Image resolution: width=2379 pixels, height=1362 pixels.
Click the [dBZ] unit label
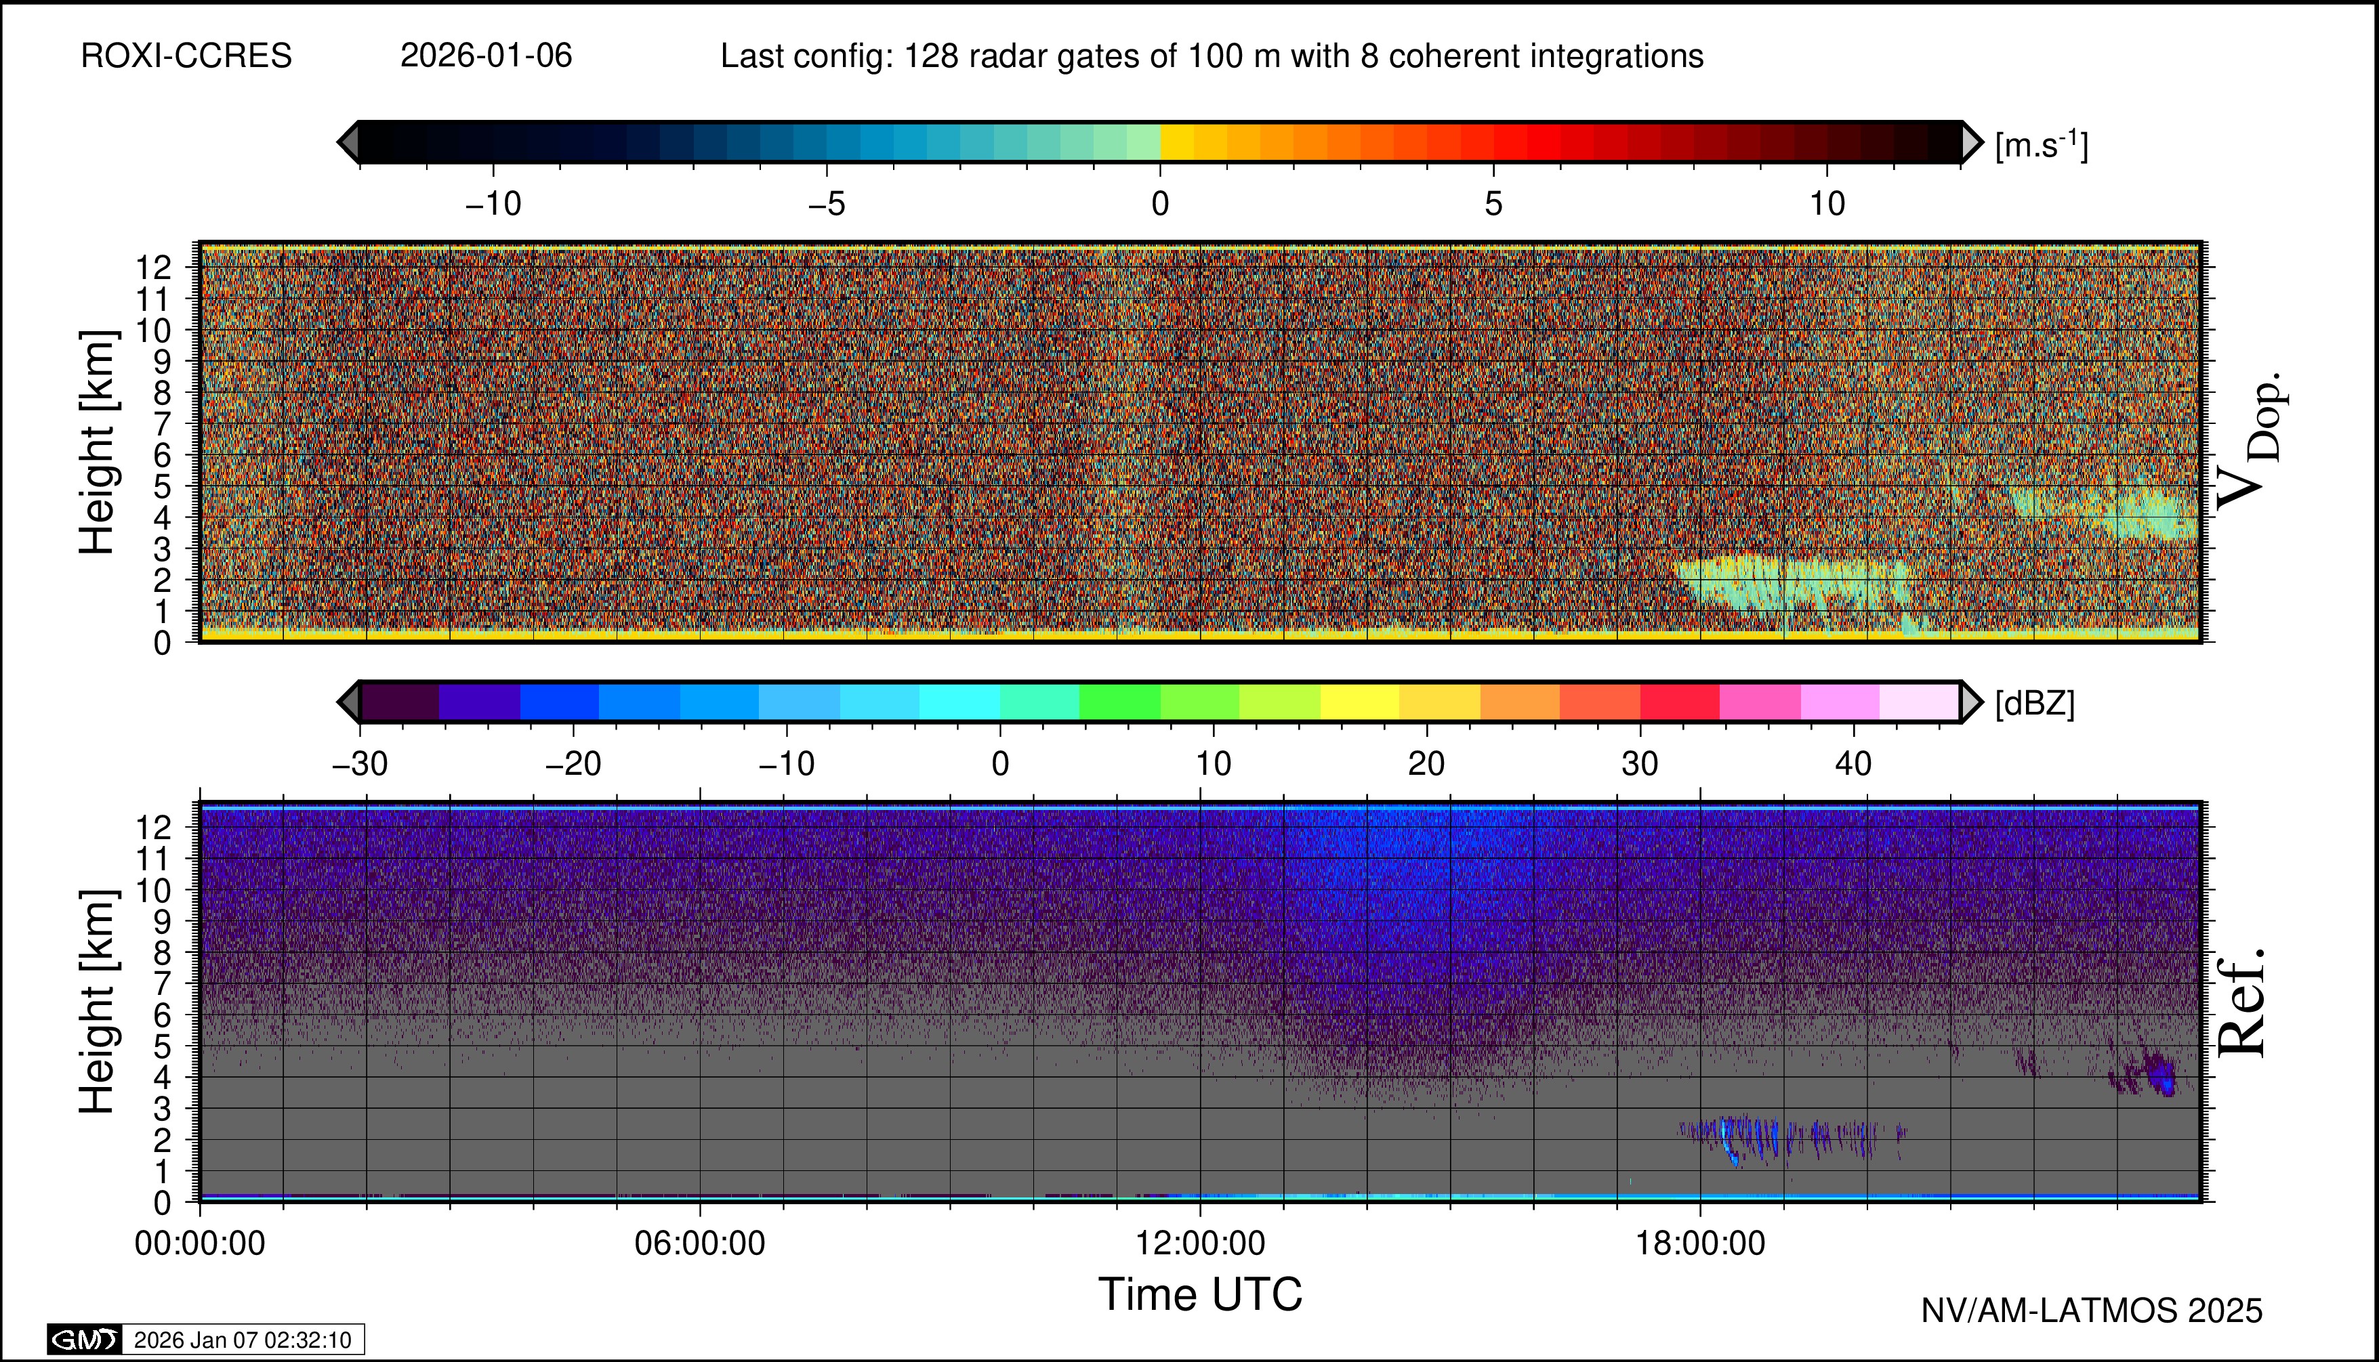pyautogui.click(x=2035, y=704)
